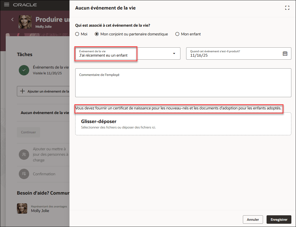Viewport: 296px width, 227px height.
Task: Click the dependents icon beside Ajouter ou mettre à jour
Action: pos(24,154)
